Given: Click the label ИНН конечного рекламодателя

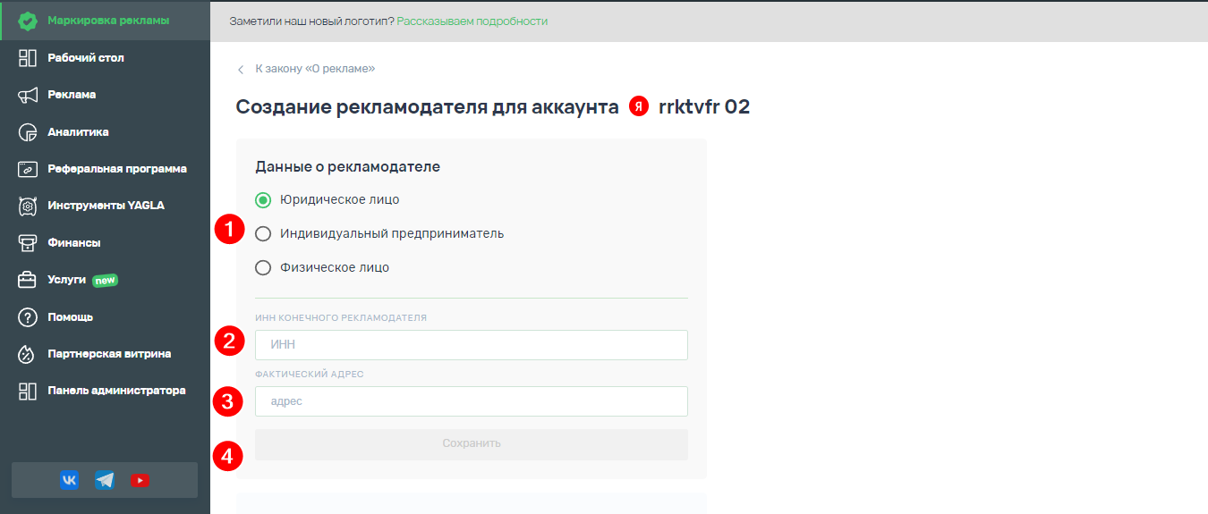Looking at the screenshot, I should point(341,318).
